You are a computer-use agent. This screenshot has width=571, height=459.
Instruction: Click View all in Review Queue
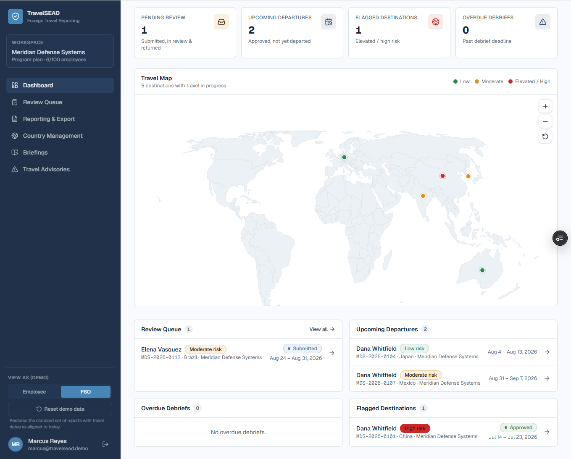tap(322, 329)
